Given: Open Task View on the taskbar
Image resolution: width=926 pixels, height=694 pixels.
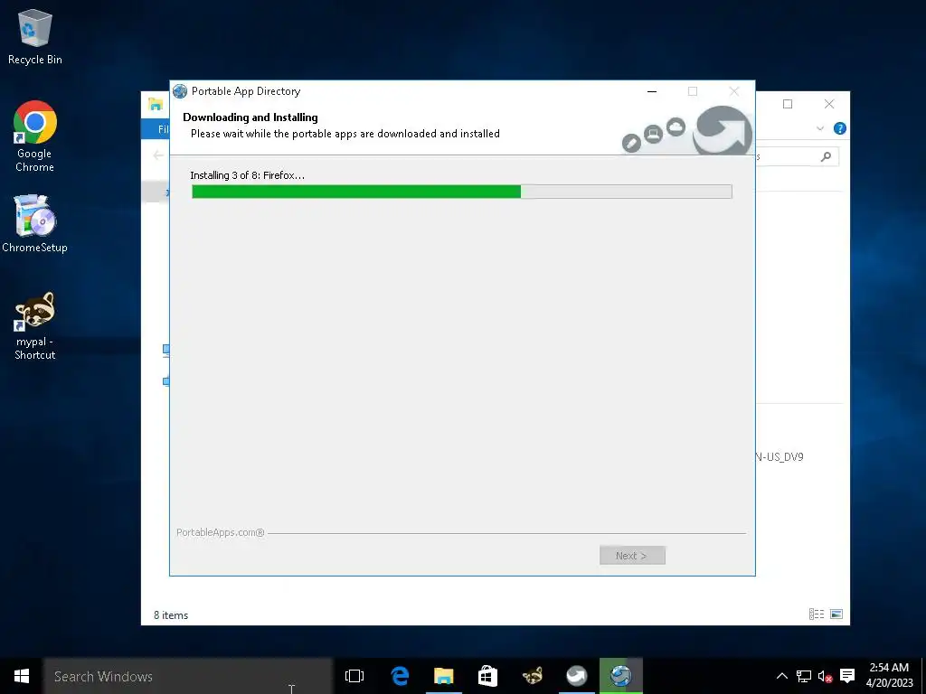Looking at the screenshot, I should tap(354, 676).
